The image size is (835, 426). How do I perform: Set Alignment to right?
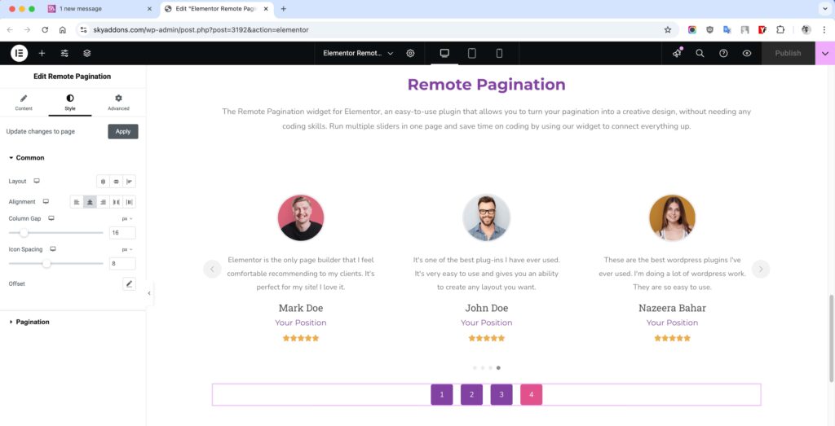[103, 202]
